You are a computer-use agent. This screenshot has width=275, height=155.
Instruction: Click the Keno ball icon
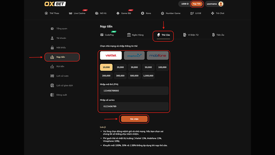click(142, 13)
